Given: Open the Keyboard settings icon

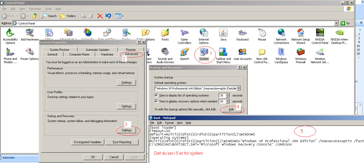Looking at the screenshot, I should (242, 35).
